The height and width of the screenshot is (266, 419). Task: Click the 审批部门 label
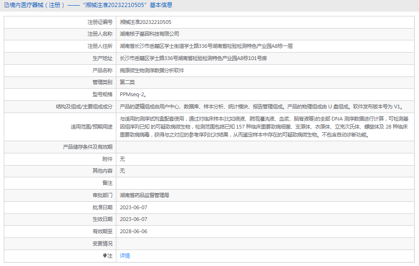pos(102,196)
